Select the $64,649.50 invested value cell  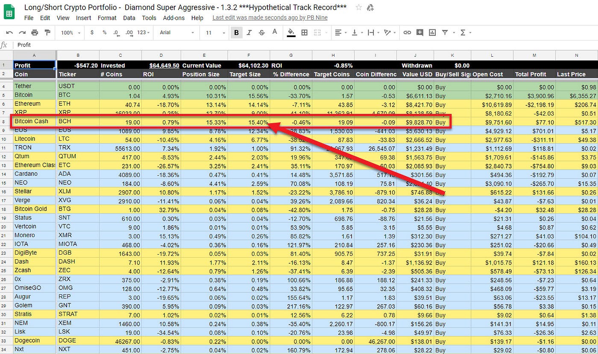point(161,66)
